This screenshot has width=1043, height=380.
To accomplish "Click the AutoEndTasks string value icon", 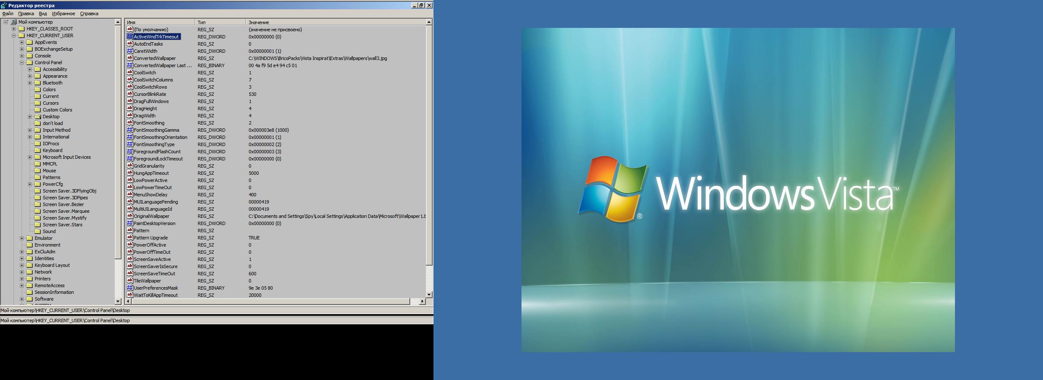I will pos(130,44).
